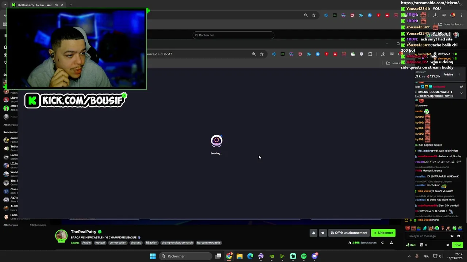
Task: Click the chat identity icon beside emoji button
Action: 452,236
